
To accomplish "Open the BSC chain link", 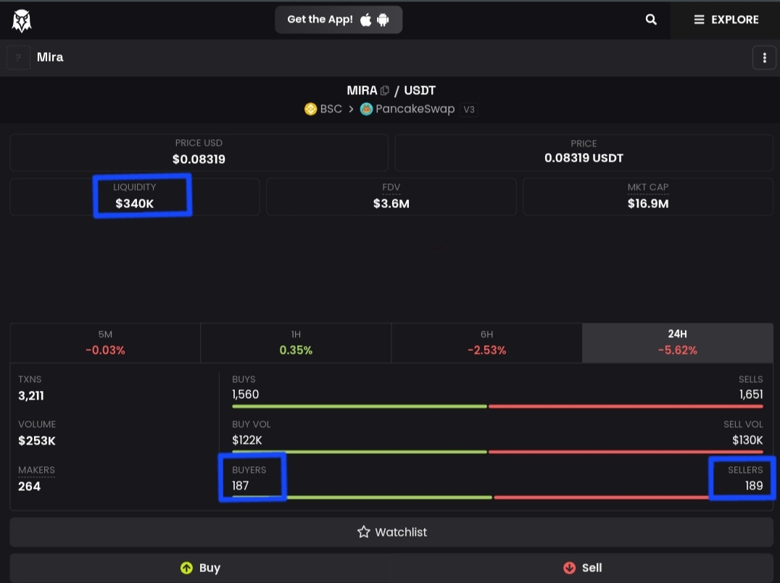I will coord(323,109).
